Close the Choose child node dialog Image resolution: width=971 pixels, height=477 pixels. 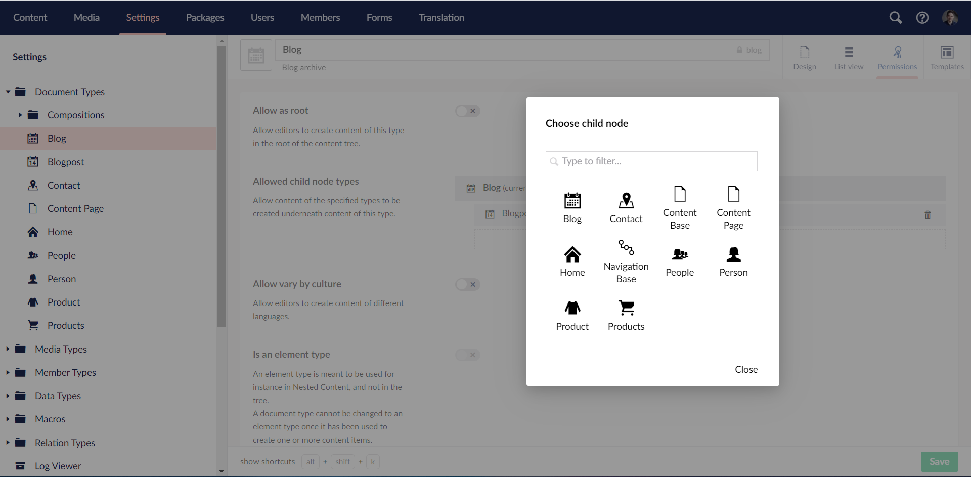(x=746, y=369)
